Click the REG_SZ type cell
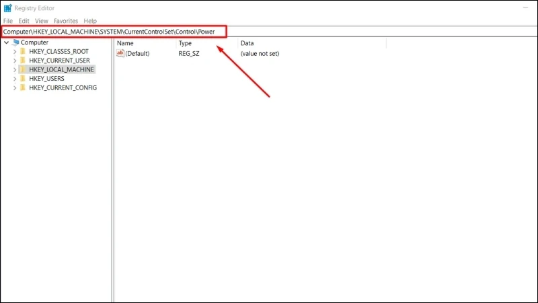The image size is (538, 303). (189, 54)
